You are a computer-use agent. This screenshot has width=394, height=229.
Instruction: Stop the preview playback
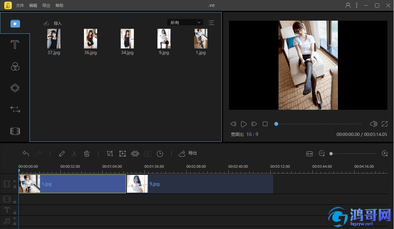click(x=265, y=124)
